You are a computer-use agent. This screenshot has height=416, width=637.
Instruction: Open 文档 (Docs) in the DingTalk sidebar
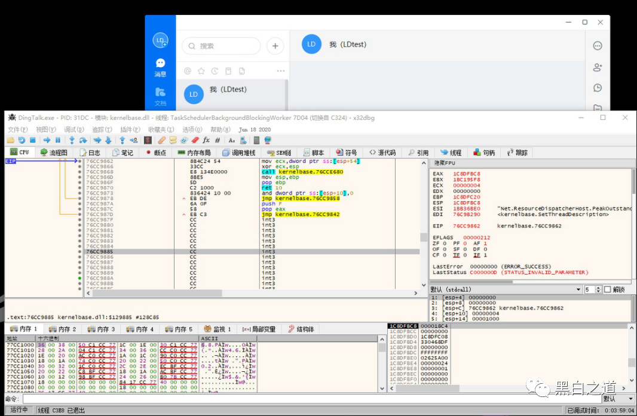point(160,97)
